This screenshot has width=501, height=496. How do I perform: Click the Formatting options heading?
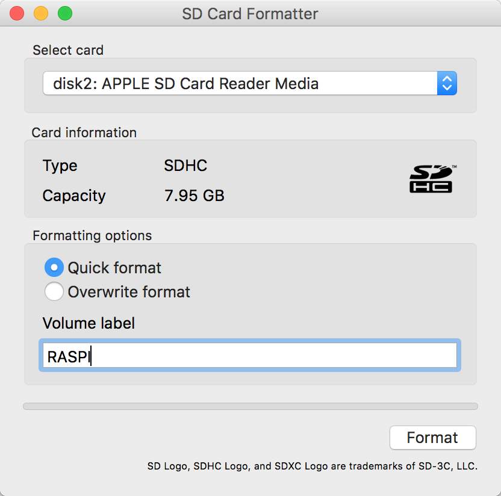click(x=92, y=235)
